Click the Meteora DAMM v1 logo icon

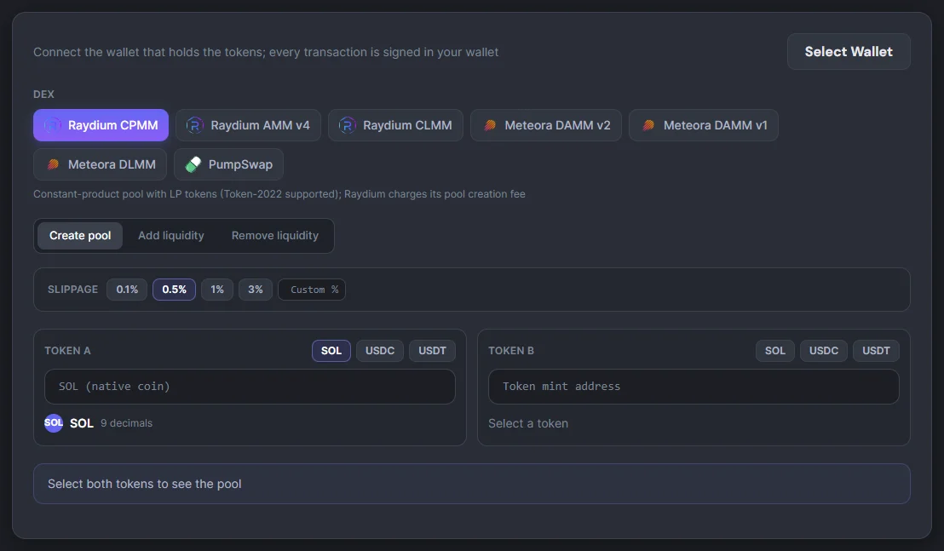(648, 125)
